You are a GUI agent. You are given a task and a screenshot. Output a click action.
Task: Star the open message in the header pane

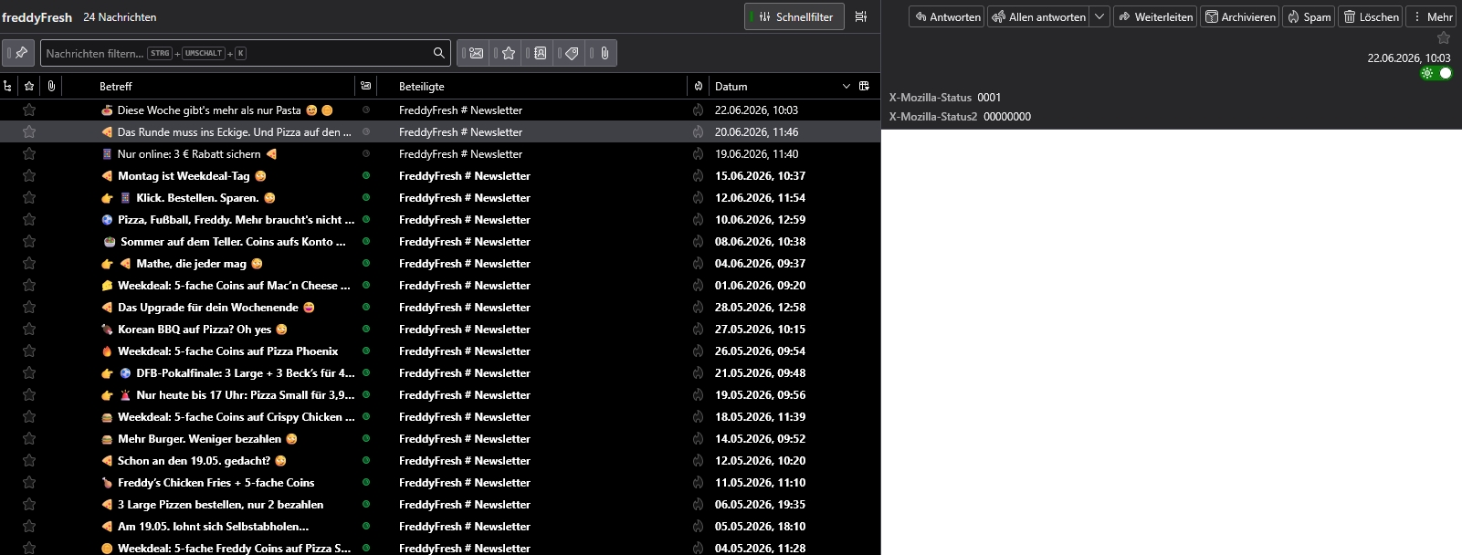click(x=1444, y=37)
